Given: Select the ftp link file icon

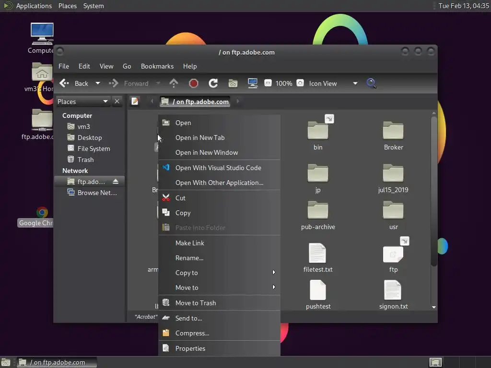Looking at the screenshot, I should (393, 254).
